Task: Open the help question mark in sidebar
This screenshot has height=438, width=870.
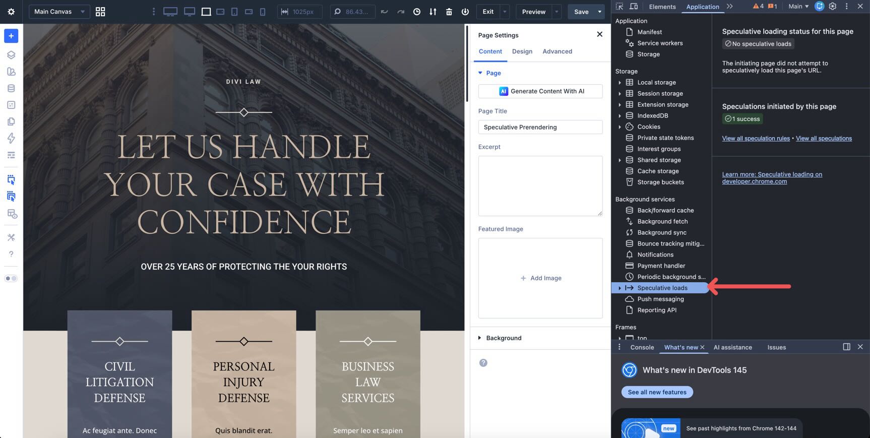Action: pyautogui.click(x=11, y=254)
